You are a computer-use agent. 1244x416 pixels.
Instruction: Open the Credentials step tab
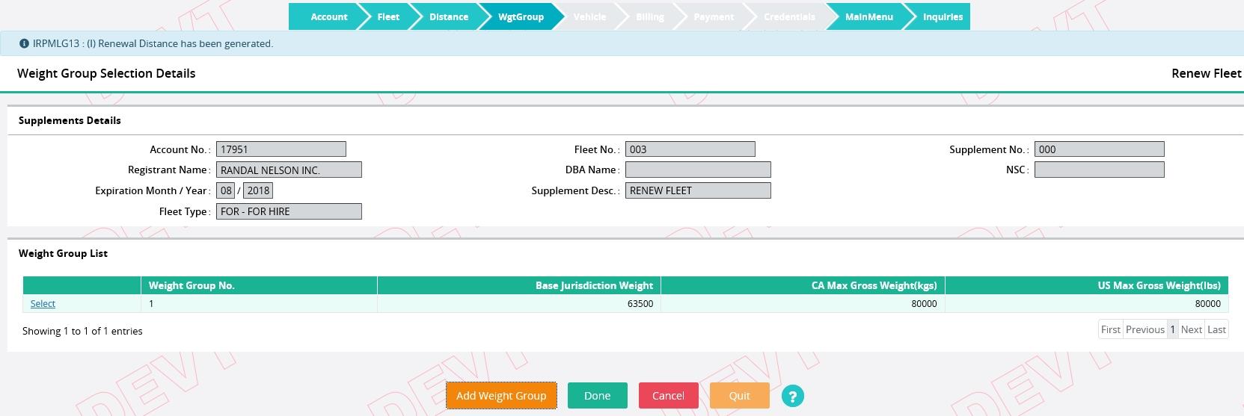click(789, 16)
